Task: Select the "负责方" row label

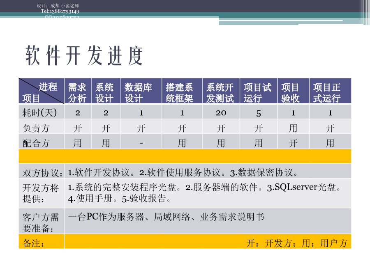Action: pyautogui.click(x=36, y=128)
